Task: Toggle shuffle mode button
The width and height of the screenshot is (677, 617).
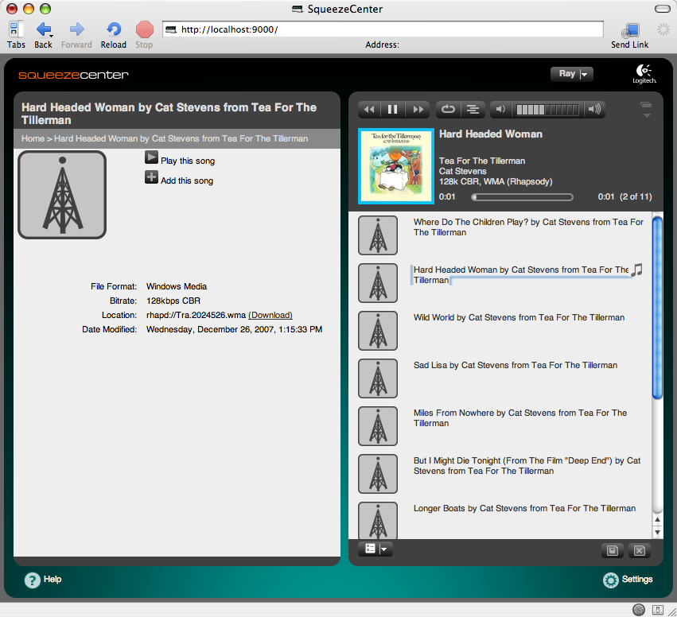Action: click(x=473, y=110)
